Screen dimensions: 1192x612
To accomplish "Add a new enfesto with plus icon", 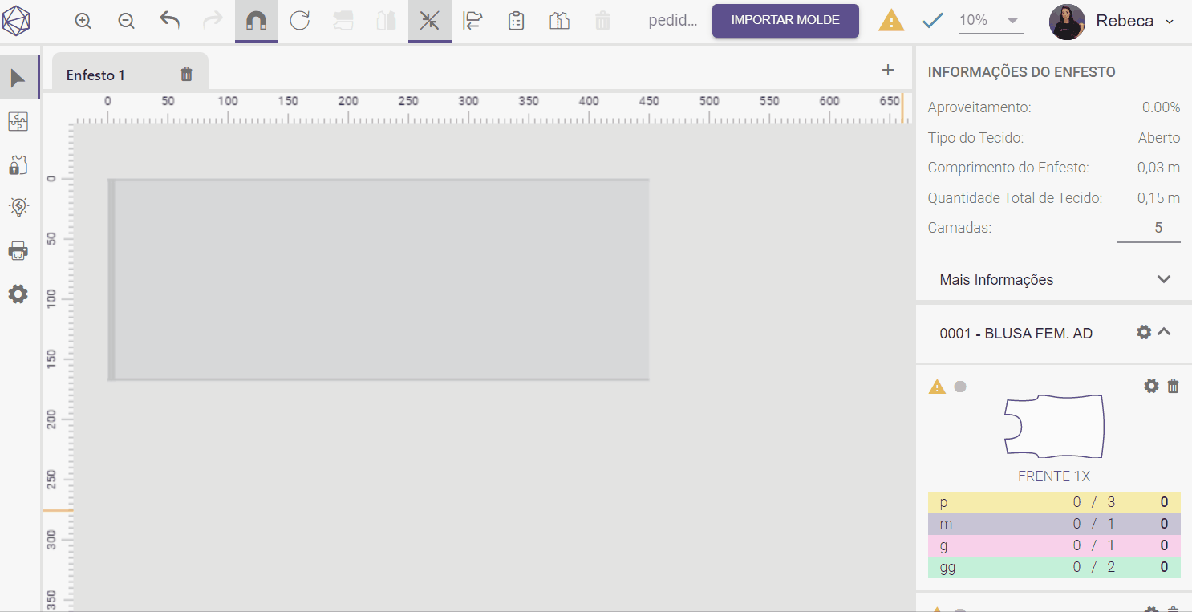I will pyautogui.click(x=888, y=70).
